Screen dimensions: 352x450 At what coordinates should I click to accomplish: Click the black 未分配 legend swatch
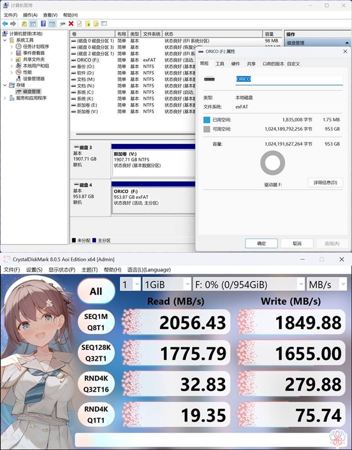[x=74, y=240]
